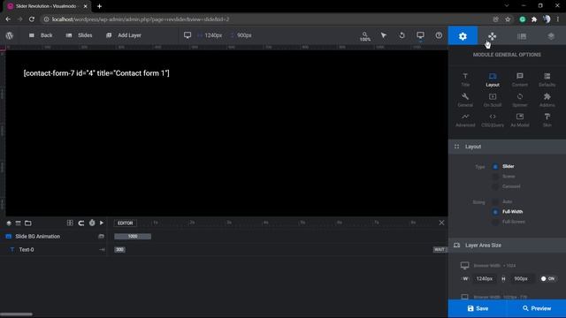566x318 pixels.
Task: Open device view switcher icon
Action: click(420, 35)
